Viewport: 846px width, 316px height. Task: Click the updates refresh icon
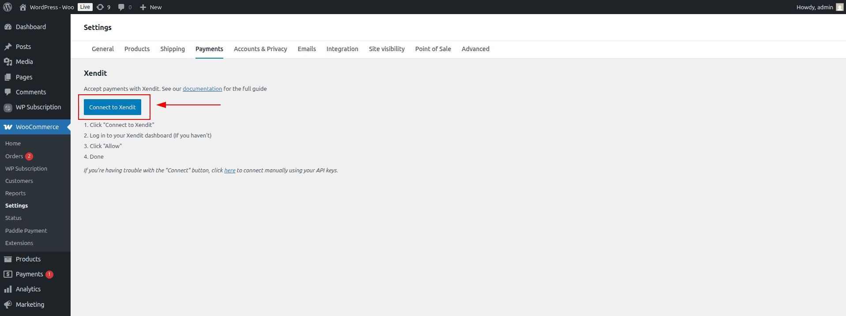tap(100, 7)
